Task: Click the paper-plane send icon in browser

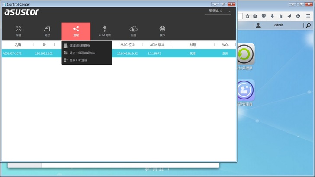Action: click(x=289, y=16)
